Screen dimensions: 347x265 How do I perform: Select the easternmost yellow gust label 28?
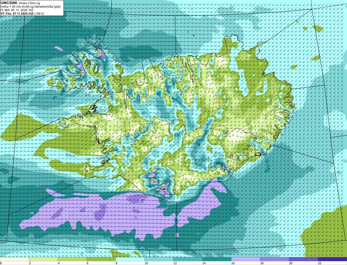(x=164, y=187)
